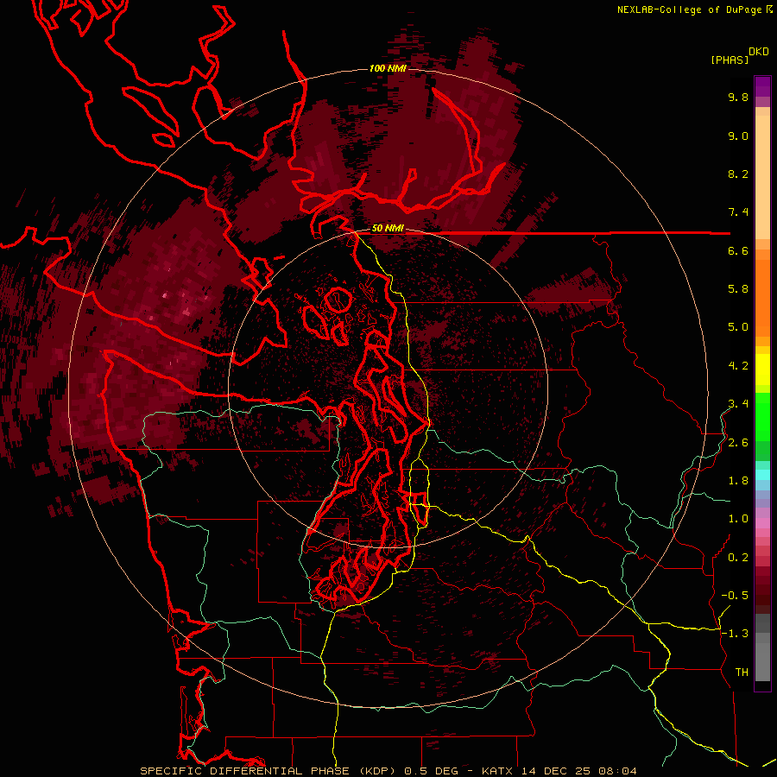Click the -0.5 legend value
This screenshot has width=777, height=777.
pyautogui.click(x=735, y=596)
